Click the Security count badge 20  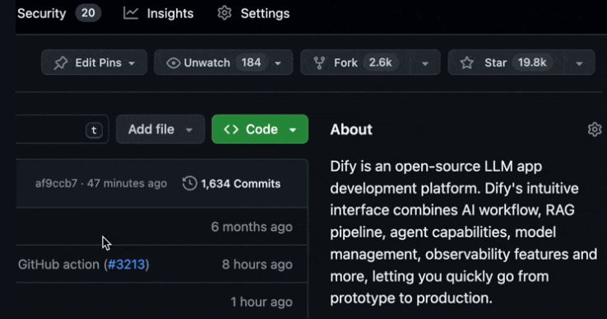coord(88,13)
